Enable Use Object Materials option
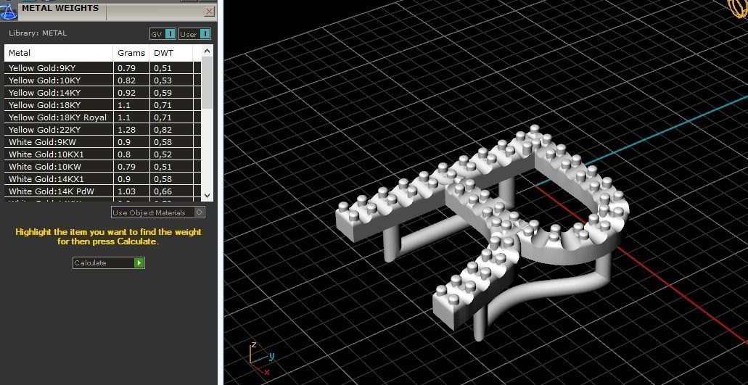This screenshot has height=385, width=748. pos(158,212)
